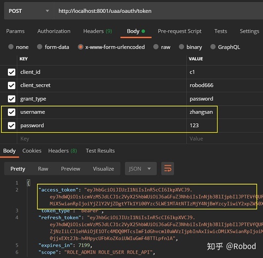Open the Tests tab
The image size is (263, 258).
(x=220, y=31)
